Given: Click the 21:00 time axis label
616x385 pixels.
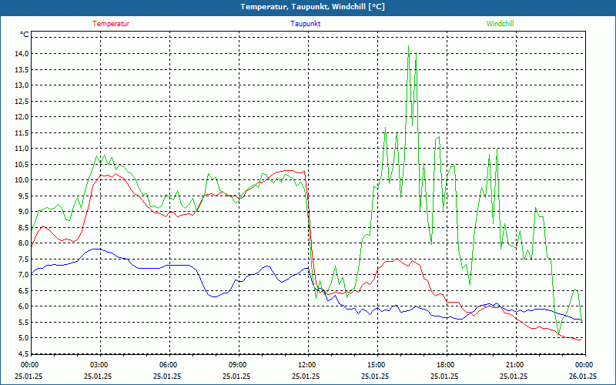Looking at the screenshot, I should [x=515, y=365].
